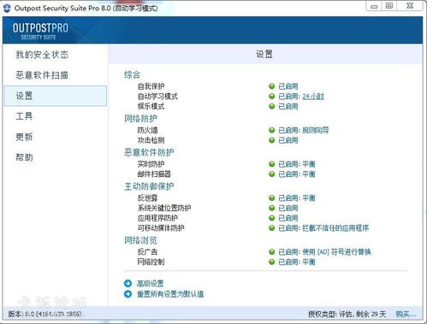The height and width of the screenshot is (324, 427).
Task: Click the 娱乐模式 setting label
Action: [x=151, y=106]
